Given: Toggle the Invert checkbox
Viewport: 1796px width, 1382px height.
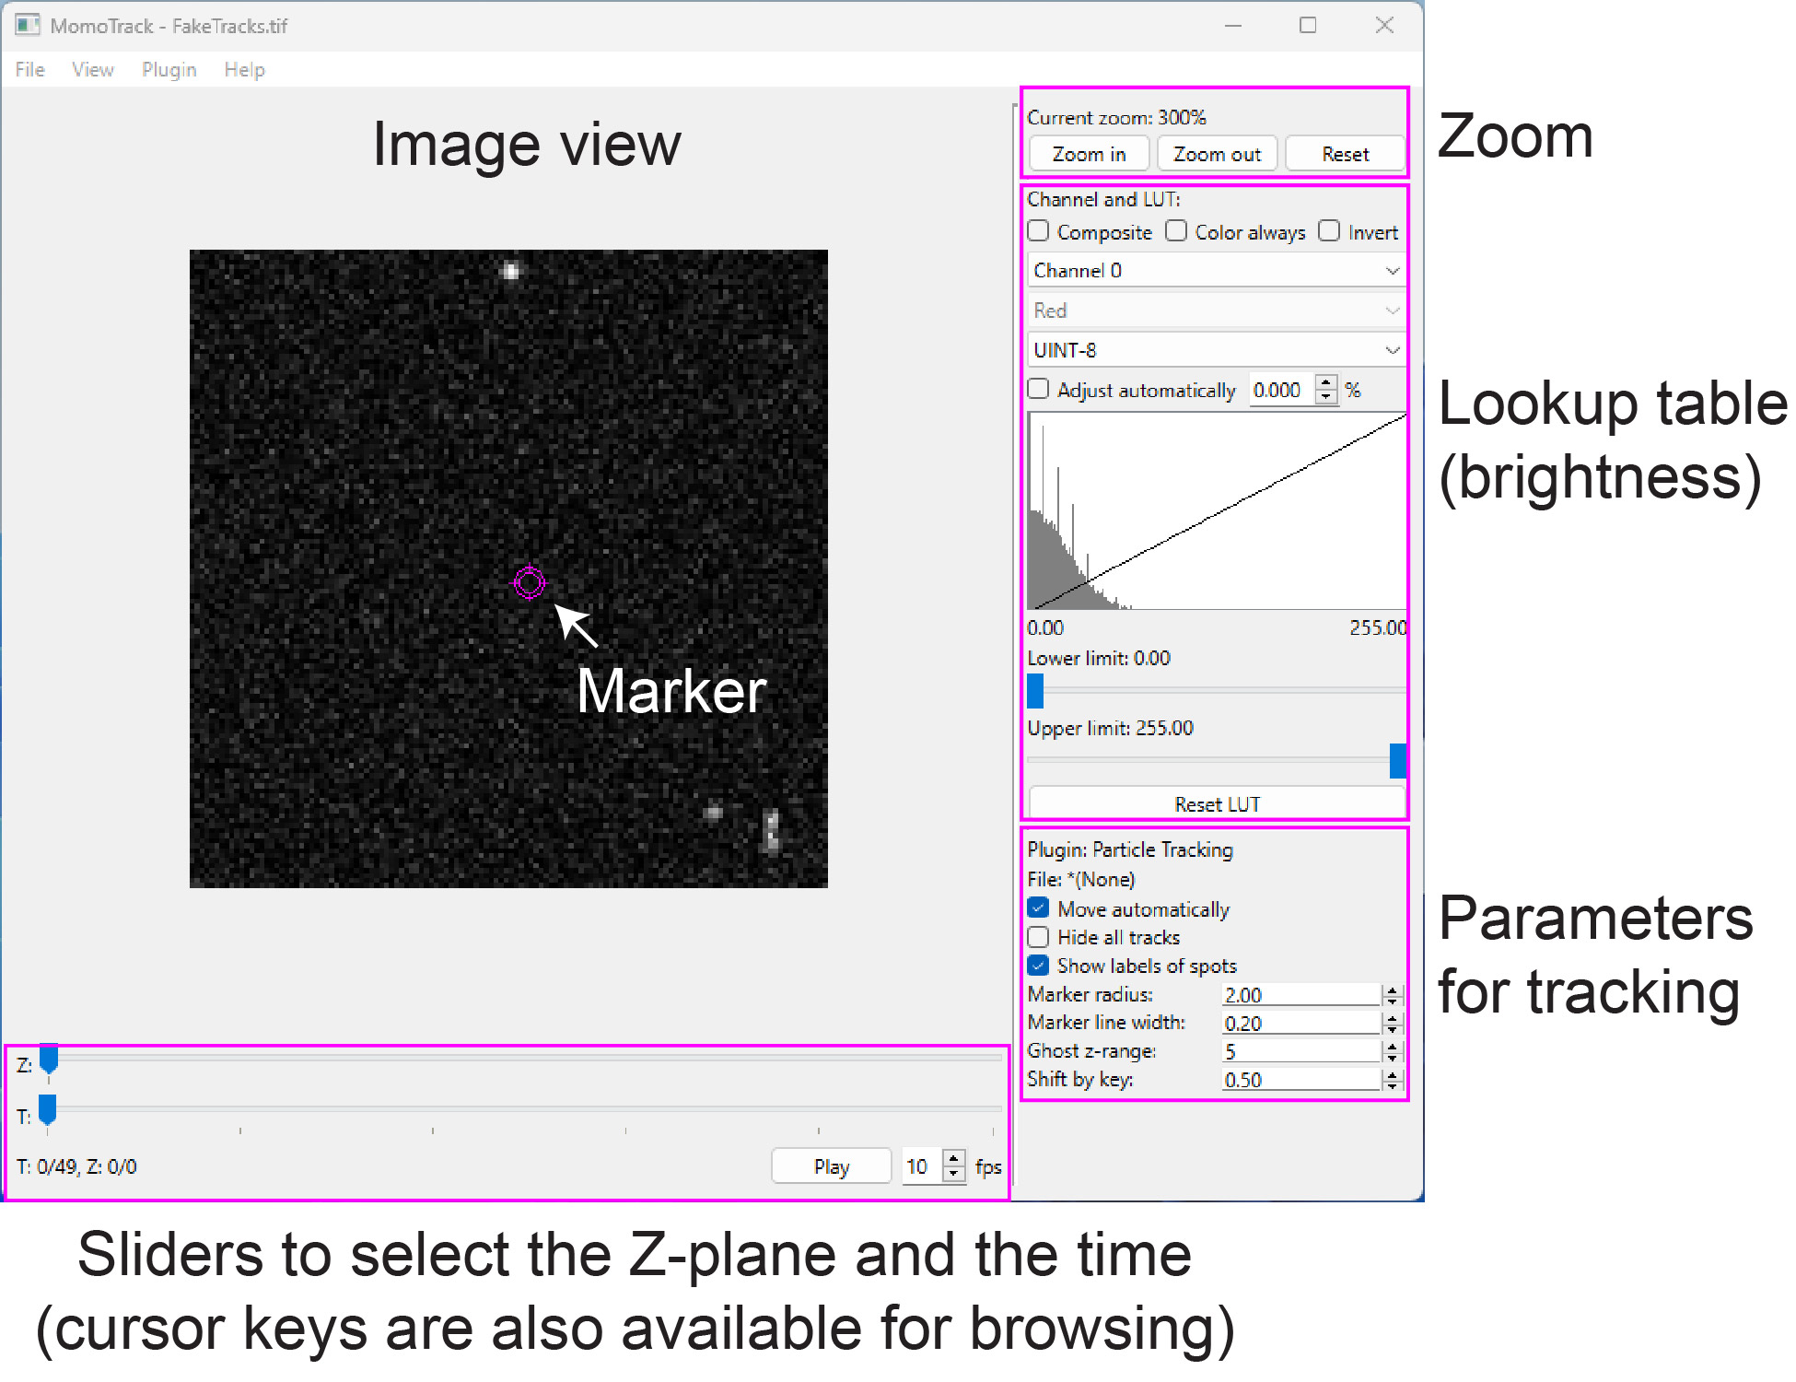Looking at the screenshot, I should 1329,231.
